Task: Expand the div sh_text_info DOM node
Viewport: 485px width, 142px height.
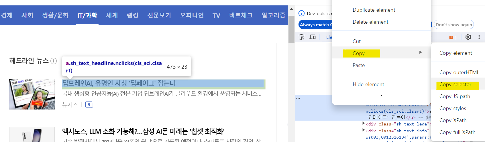Action: tap(364, 130)
